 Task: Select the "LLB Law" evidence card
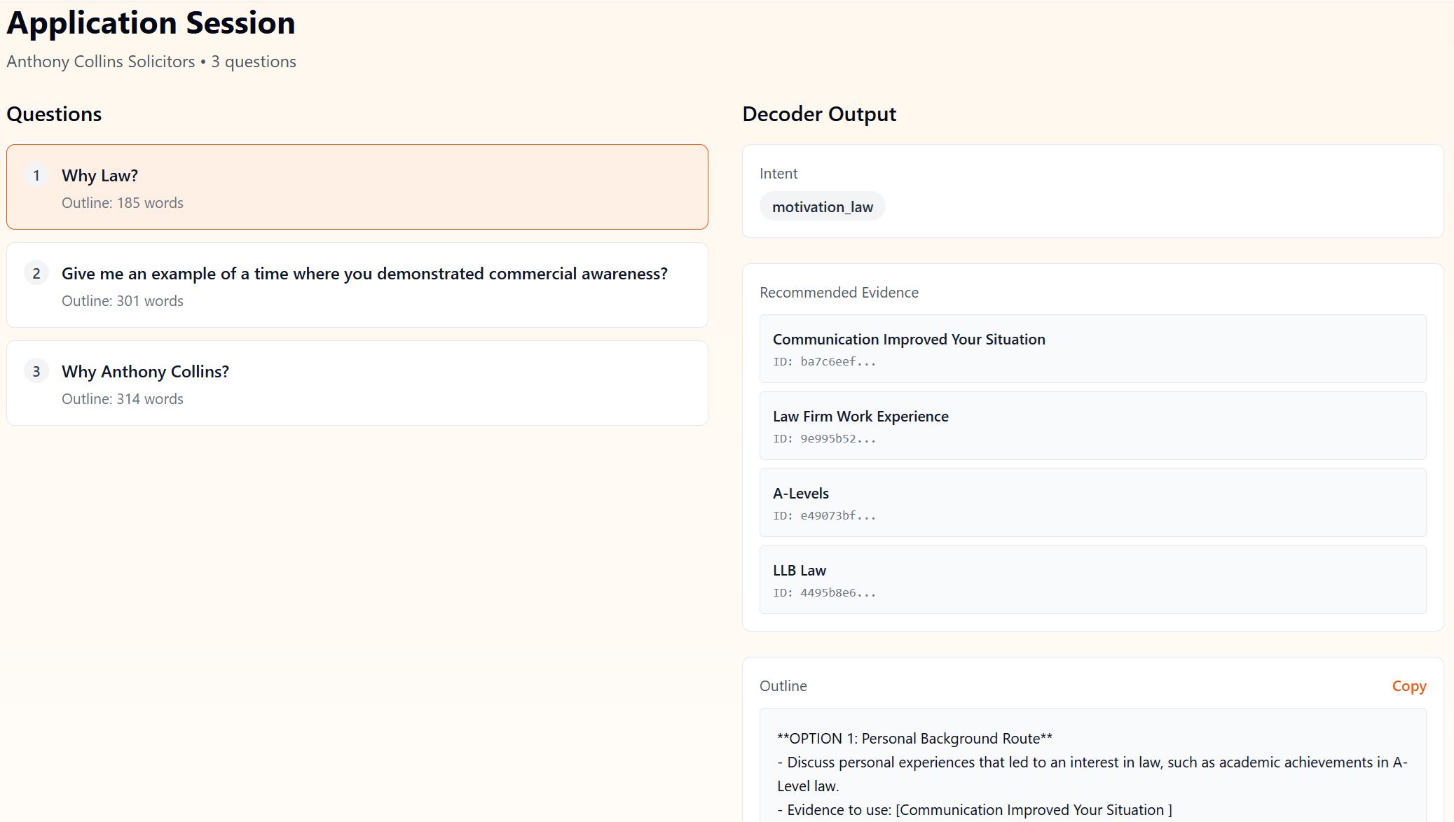(x=1092, y=580)
